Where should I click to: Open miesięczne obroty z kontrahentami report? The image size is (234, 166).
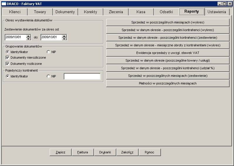(x=168, y=45)
